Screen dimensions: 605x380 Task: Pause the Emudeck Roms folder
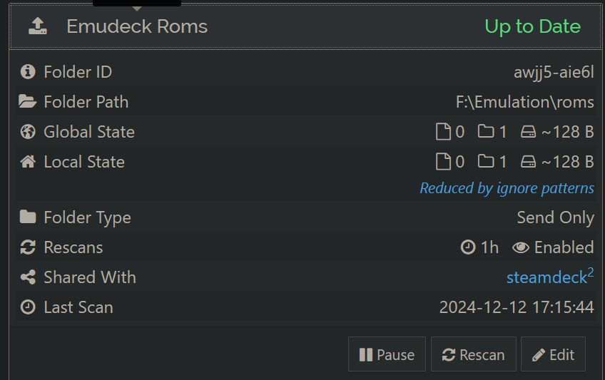[387, 354]
